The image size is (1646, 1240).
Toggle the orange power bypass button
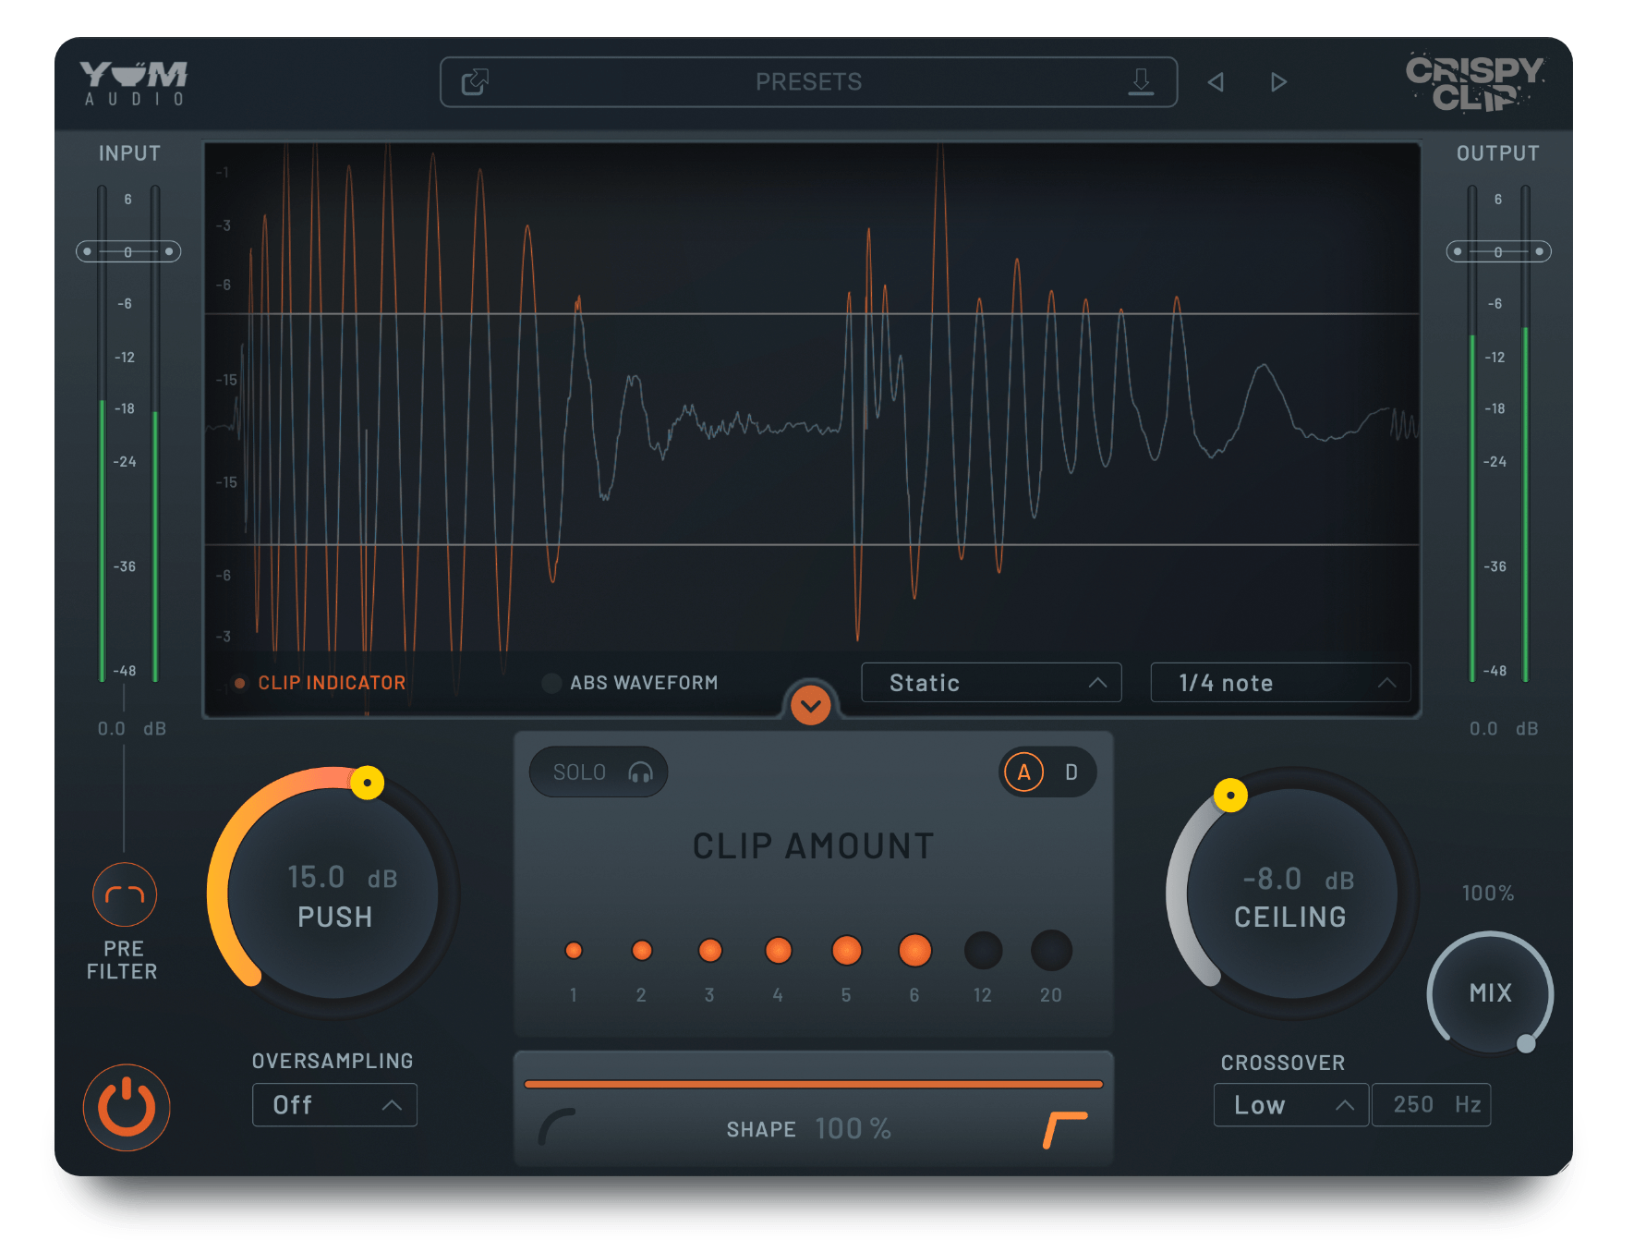[127, 1107]
